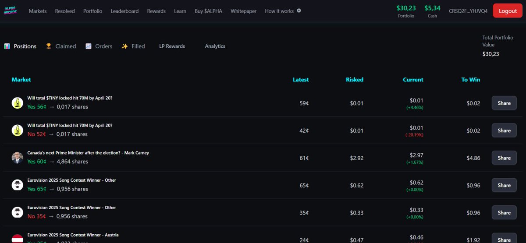Click the +1.67% current change value
Screen dimensions: 526x243
coord(415,162)
